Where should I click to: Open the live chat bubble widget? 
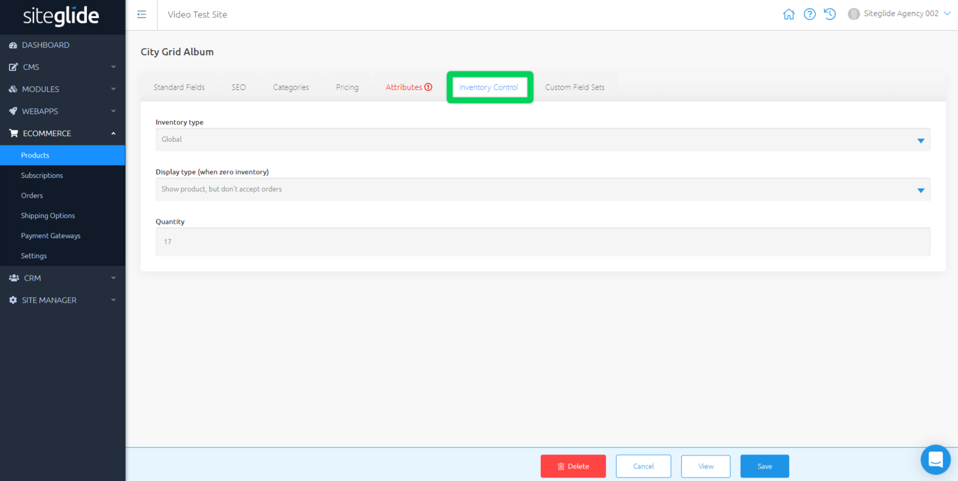click(x=935, y=459)
